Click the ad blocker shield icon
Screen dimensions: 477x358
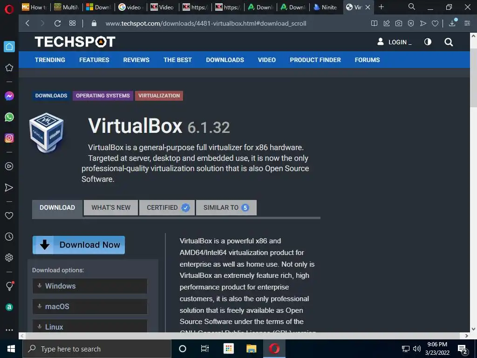411,23
